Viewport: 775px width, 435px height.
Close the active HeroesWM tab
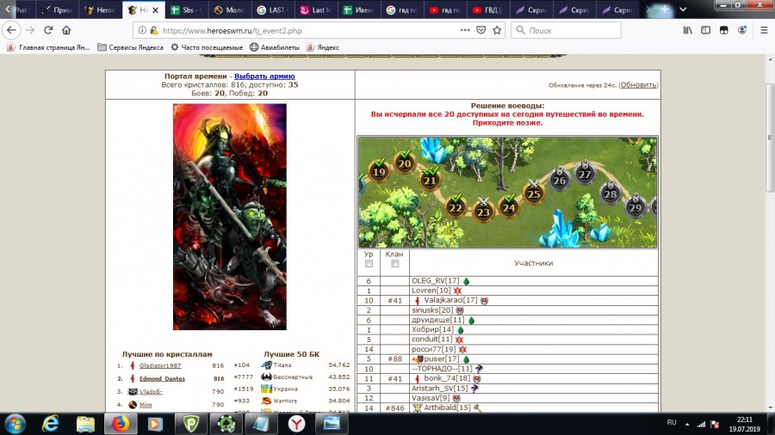pyautogui.click(x=155, y=9)
